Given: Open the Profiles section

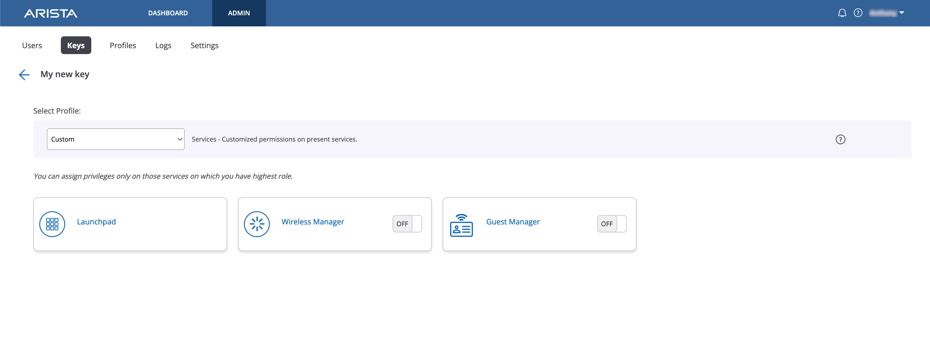Looking at the screenshot, I should (x=123, y=45).
